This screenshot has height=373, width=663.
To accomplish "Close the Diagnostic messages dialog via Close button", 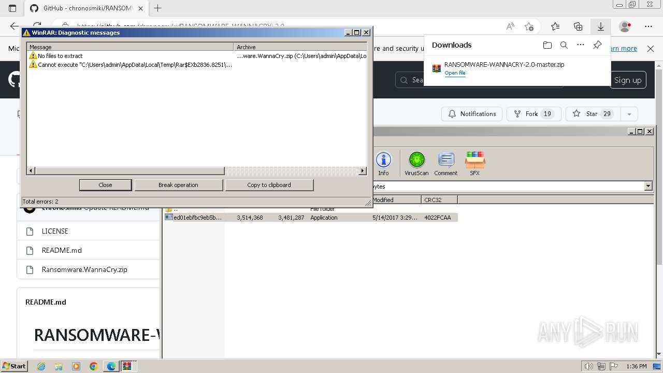I will pos(105,185).
